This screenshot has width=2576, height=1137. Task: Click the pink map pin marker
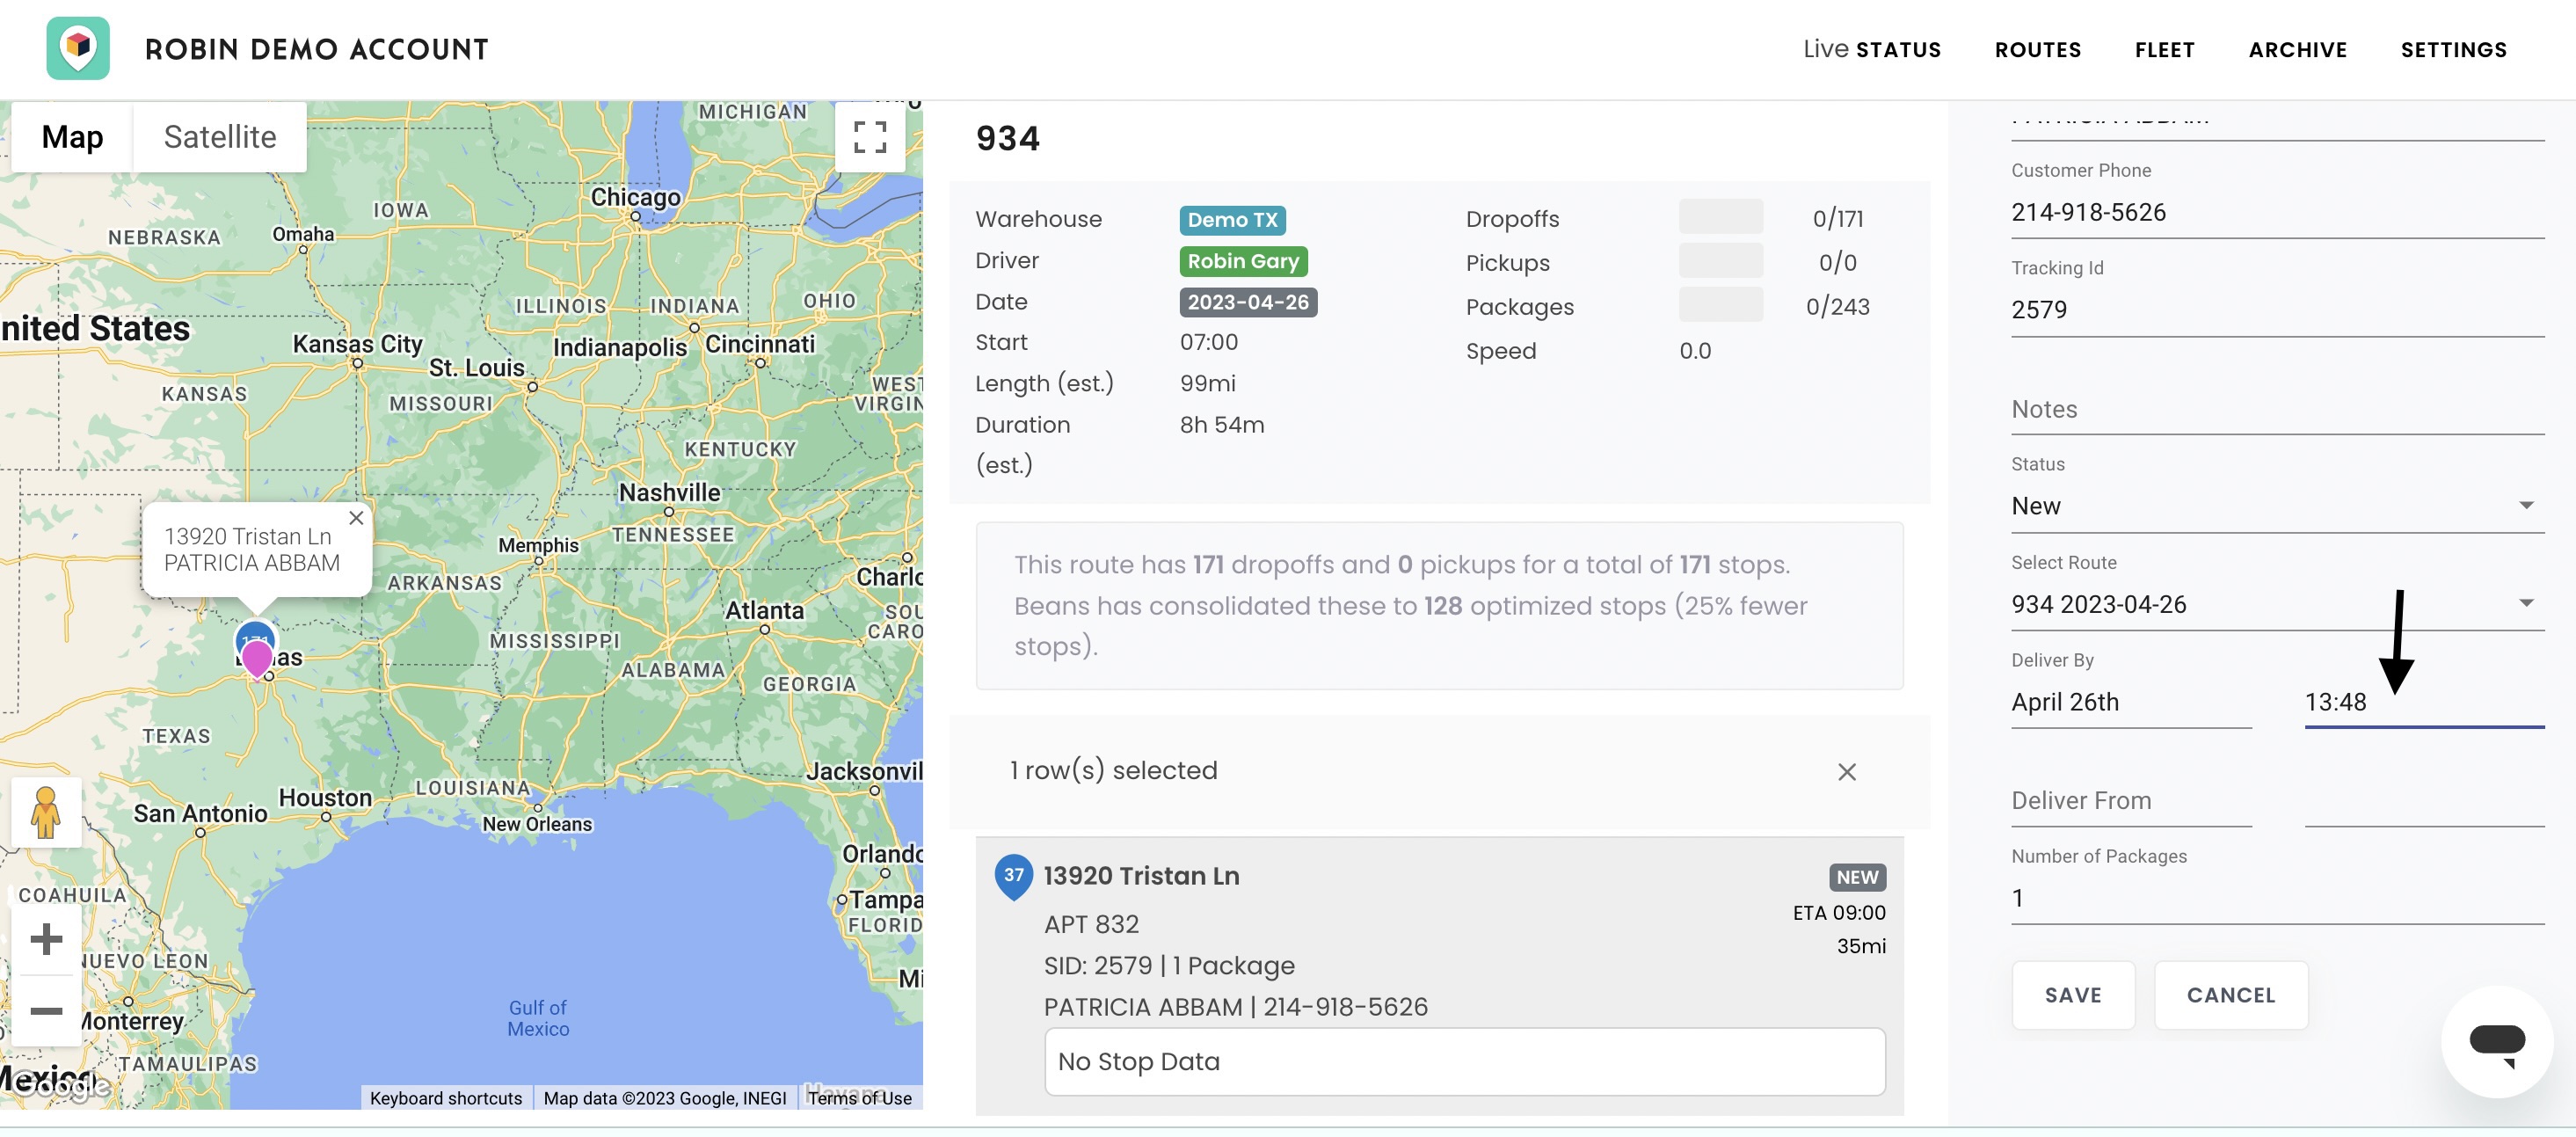click(257, 659)
